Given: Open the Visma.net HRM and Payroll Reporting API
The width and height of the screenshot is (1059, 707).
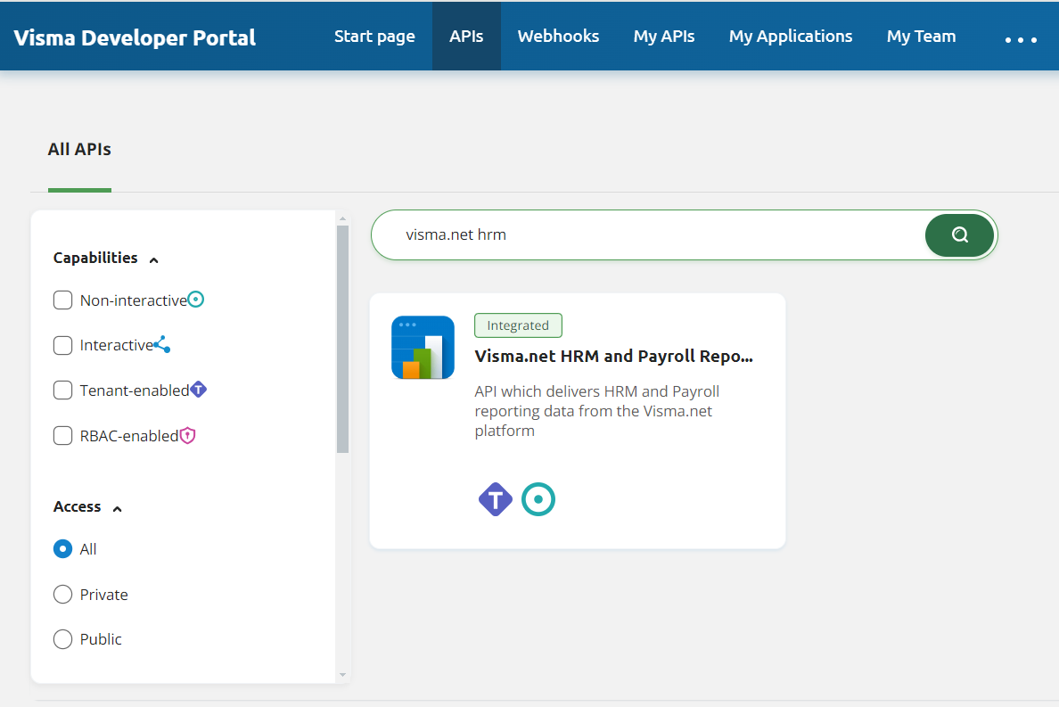Looking at the screenshot, I should click(x=613, y=356).
